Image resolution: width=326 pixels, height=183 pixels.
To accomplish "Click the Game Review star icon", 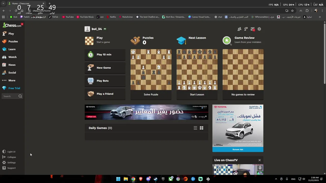I will [x=227, y=41].
